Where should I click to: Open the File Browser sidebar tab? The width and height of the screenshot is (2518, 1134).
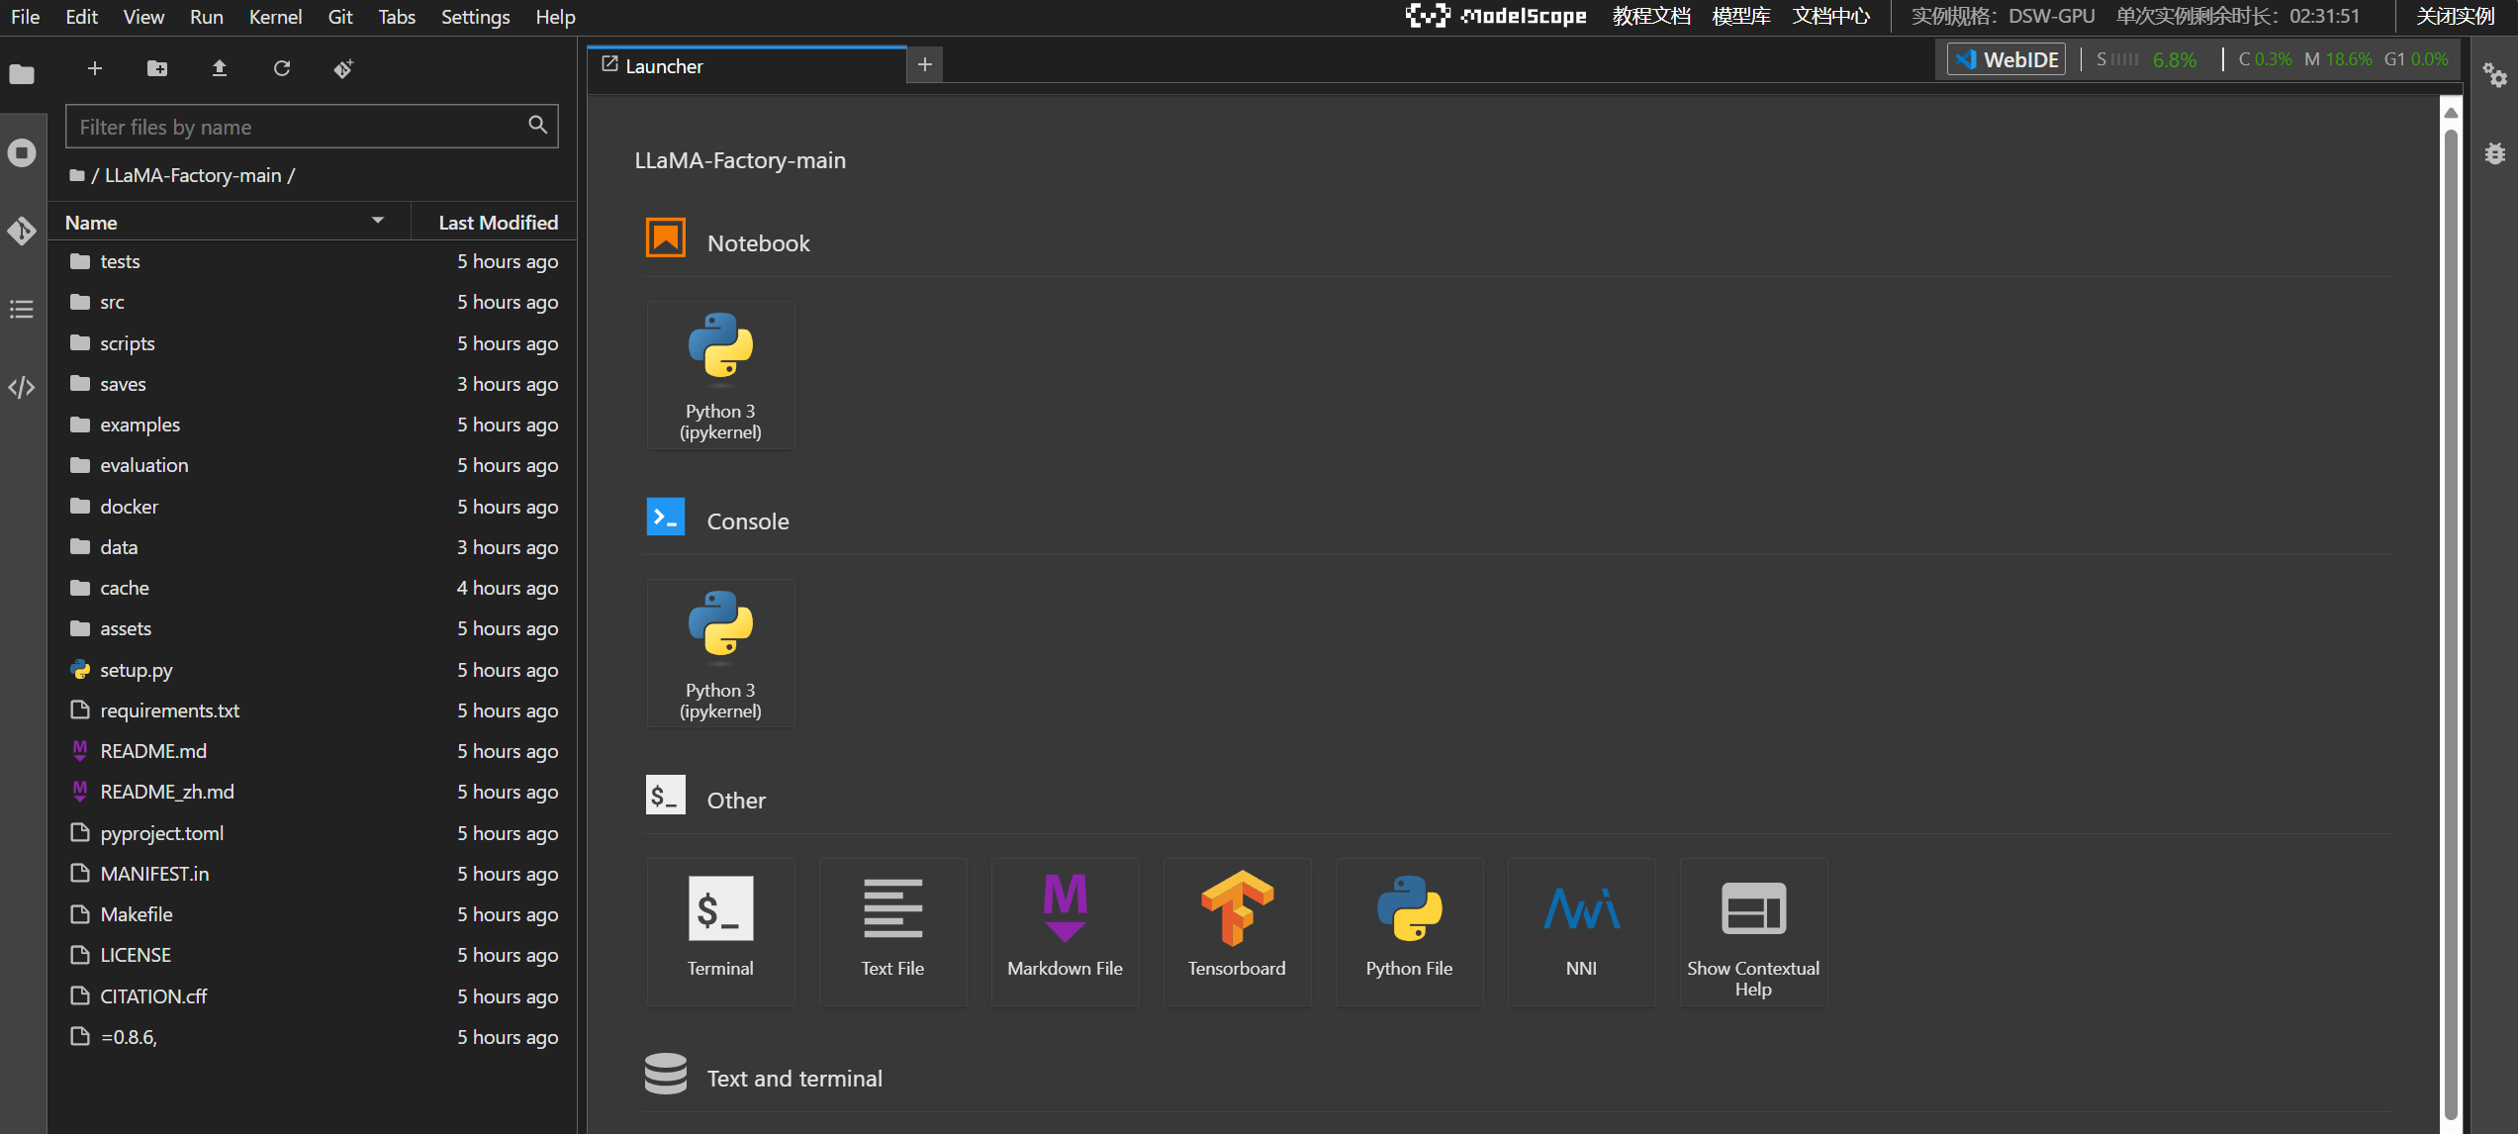22,74
